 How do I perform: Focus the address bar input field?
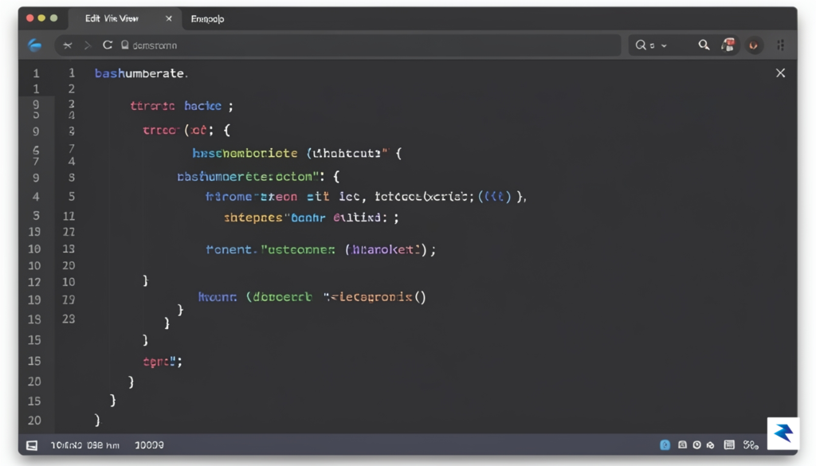(338, 45)
